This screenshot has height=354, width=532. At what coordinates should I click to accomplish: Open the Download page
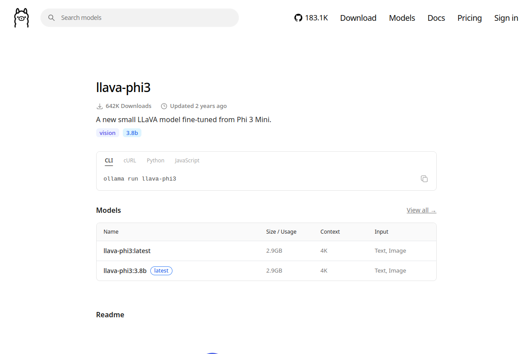click(x=358, y=18)
